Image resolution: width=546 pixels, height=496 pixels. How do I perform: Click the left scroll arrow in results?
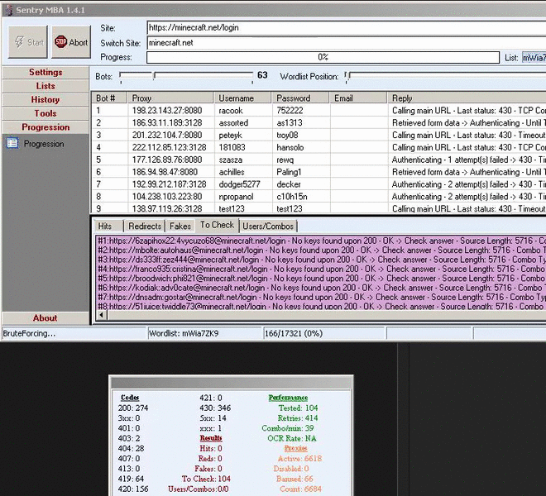(x=101, y=315)
